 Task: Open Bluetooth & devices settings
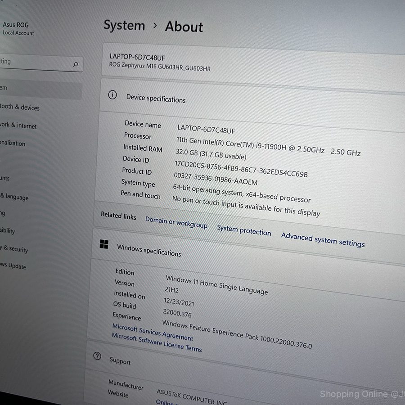click(x=20, y=107)
